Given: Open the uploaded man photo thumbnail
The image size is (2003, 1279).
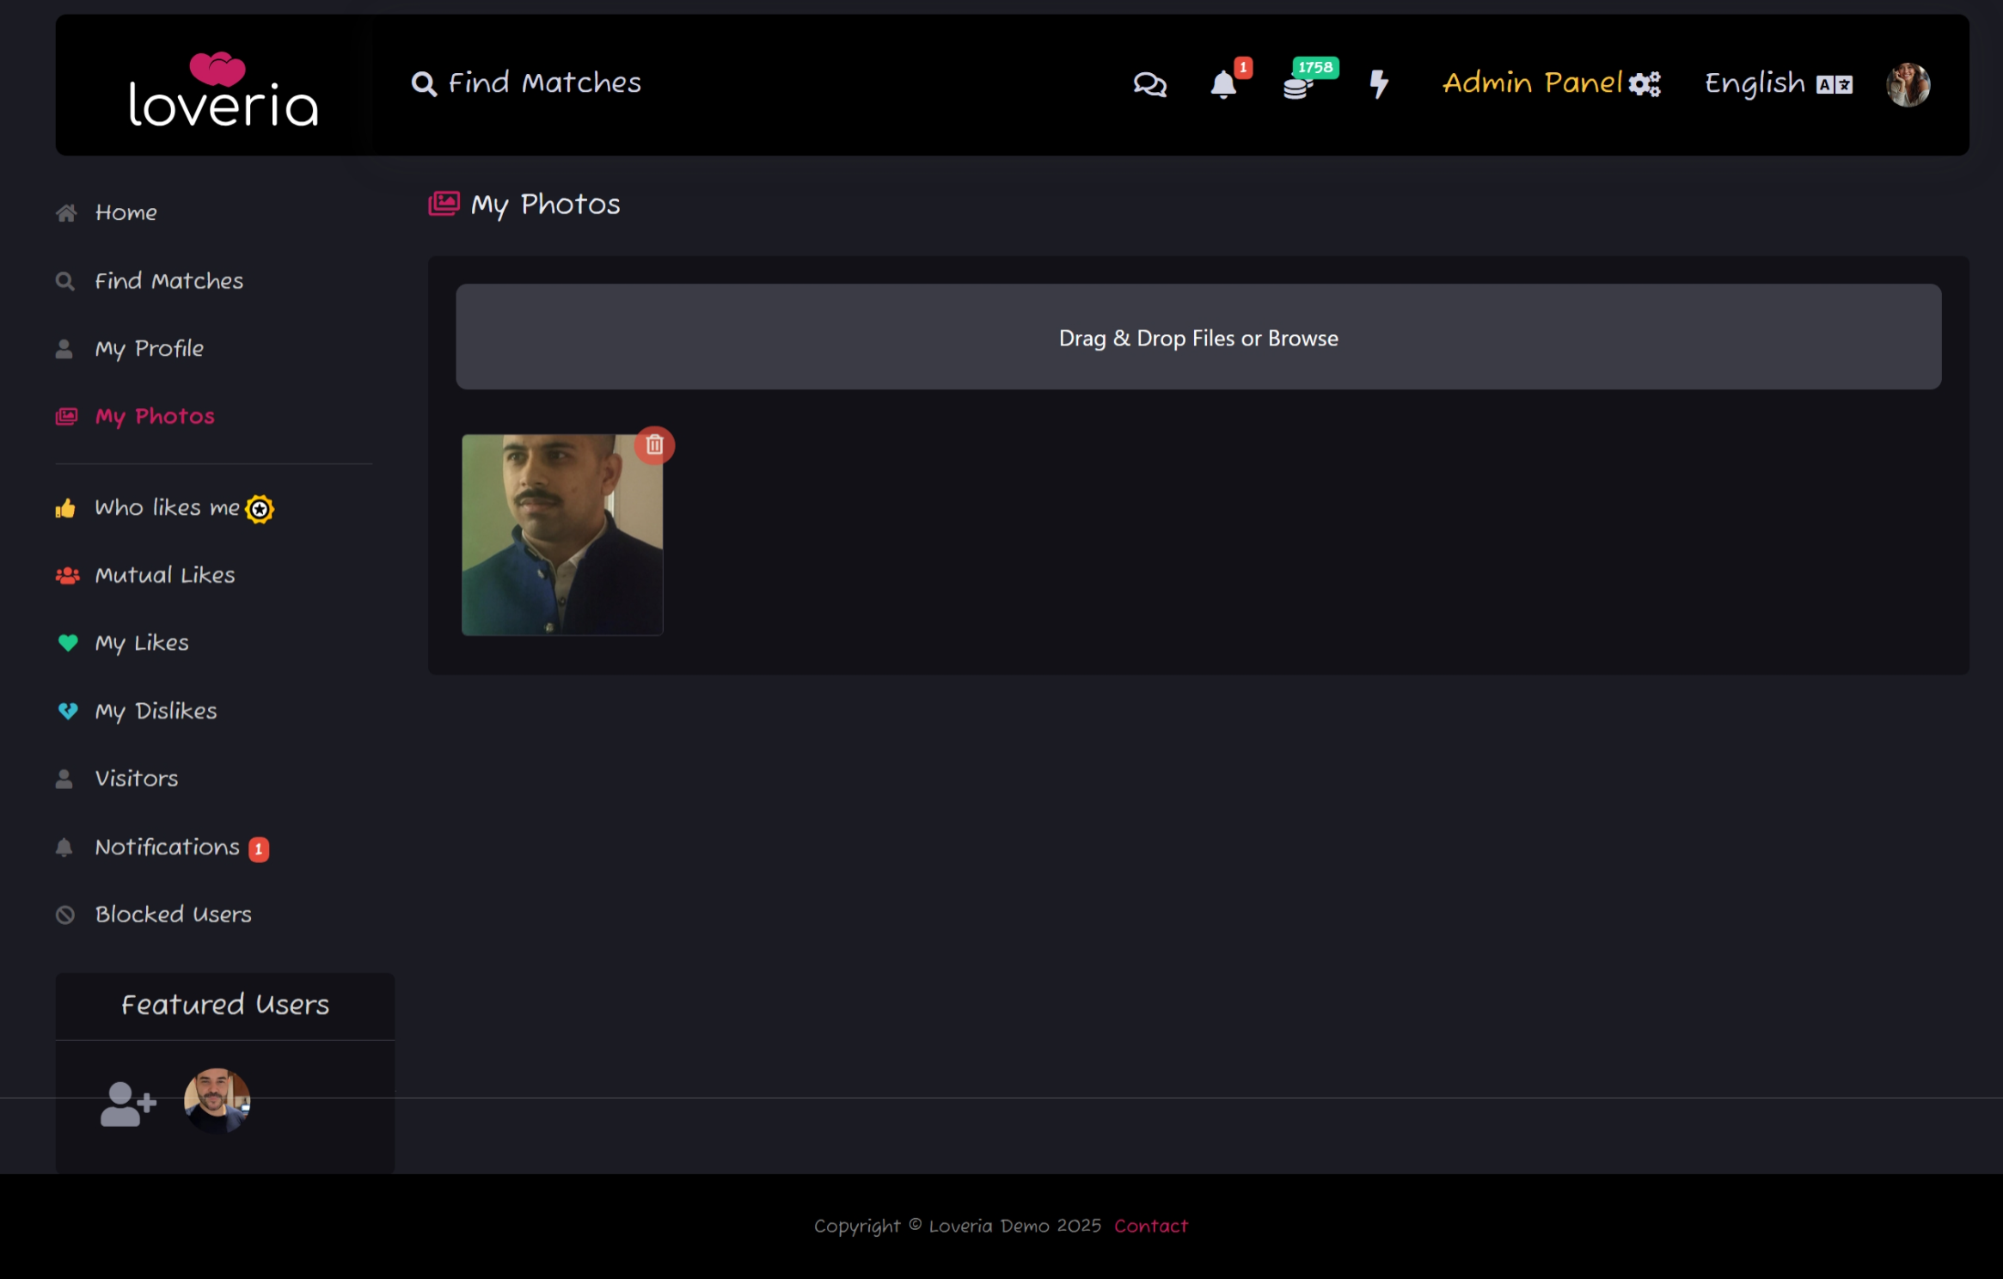Looking at the screenshot, I should (x=562, y=535).
